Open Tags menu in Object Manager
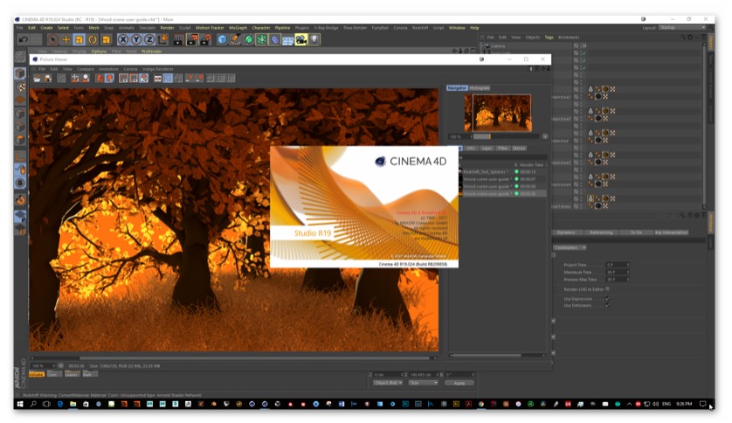 pos(549,38)
